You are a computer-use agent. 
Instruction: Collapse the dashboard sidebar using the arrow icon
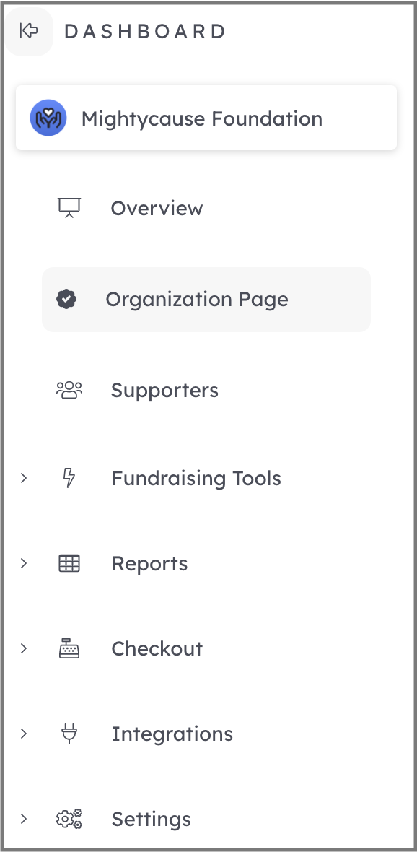[x=28, y=31]
